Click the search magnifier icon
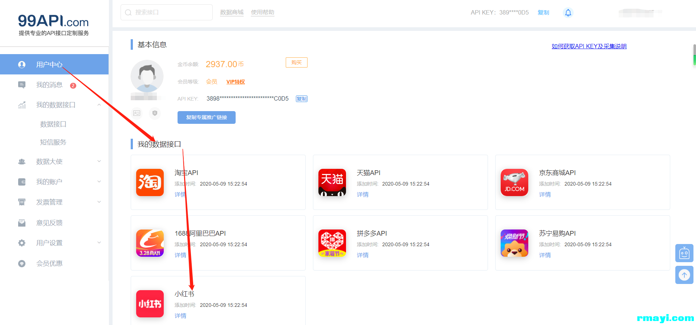Image resolution: width=696 pixels, height=325 pixels. (x=128, y=12)
